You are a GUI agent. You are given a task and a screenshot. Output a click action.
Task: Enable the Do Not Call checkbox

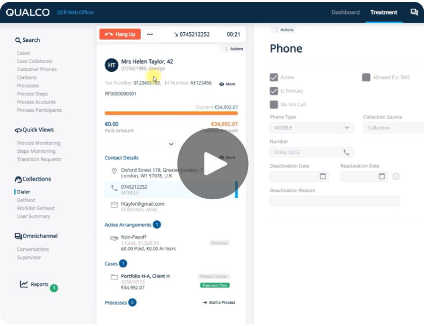point(273,104)
